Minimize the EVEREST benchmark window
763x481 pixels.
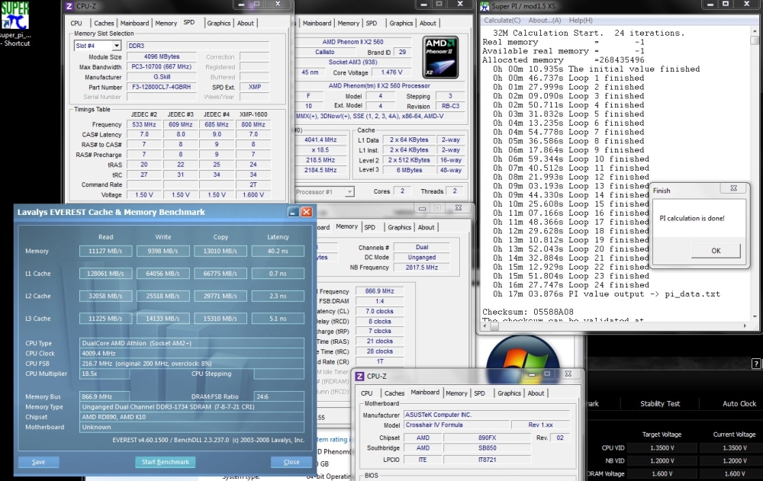[293, 212]
